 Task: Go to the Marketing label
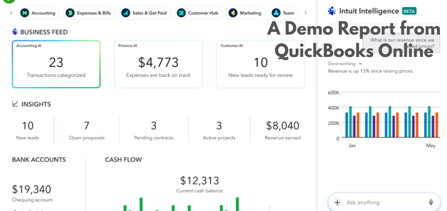(250, 13)
